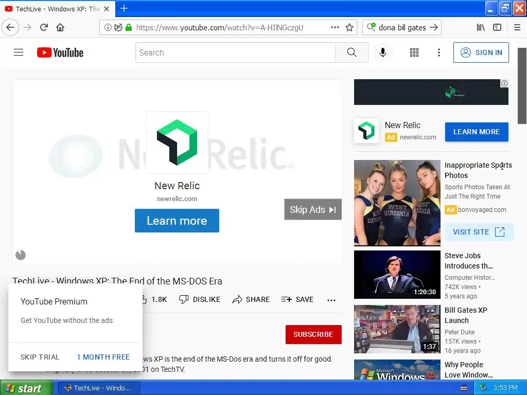Viewport: 527px width, 395px height.
Task: Submit the 'dona bill gates' search arrow
Action: click(434, 27)
